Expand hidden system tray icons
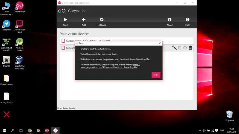This screenshot has width=239, height=134. point(200,130)
